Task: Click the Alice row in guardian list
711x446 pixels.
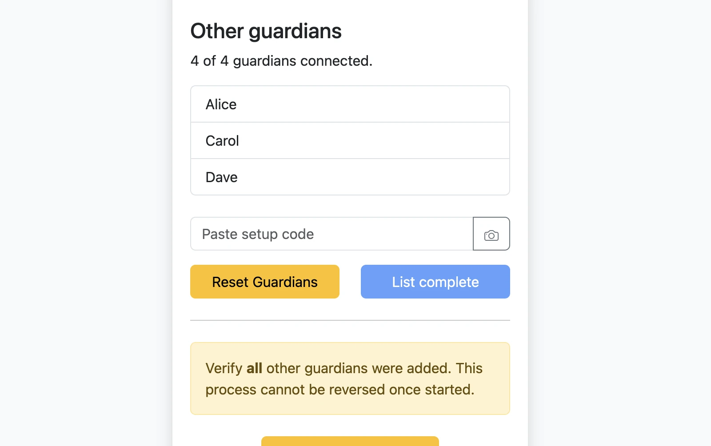Action: 350,104
